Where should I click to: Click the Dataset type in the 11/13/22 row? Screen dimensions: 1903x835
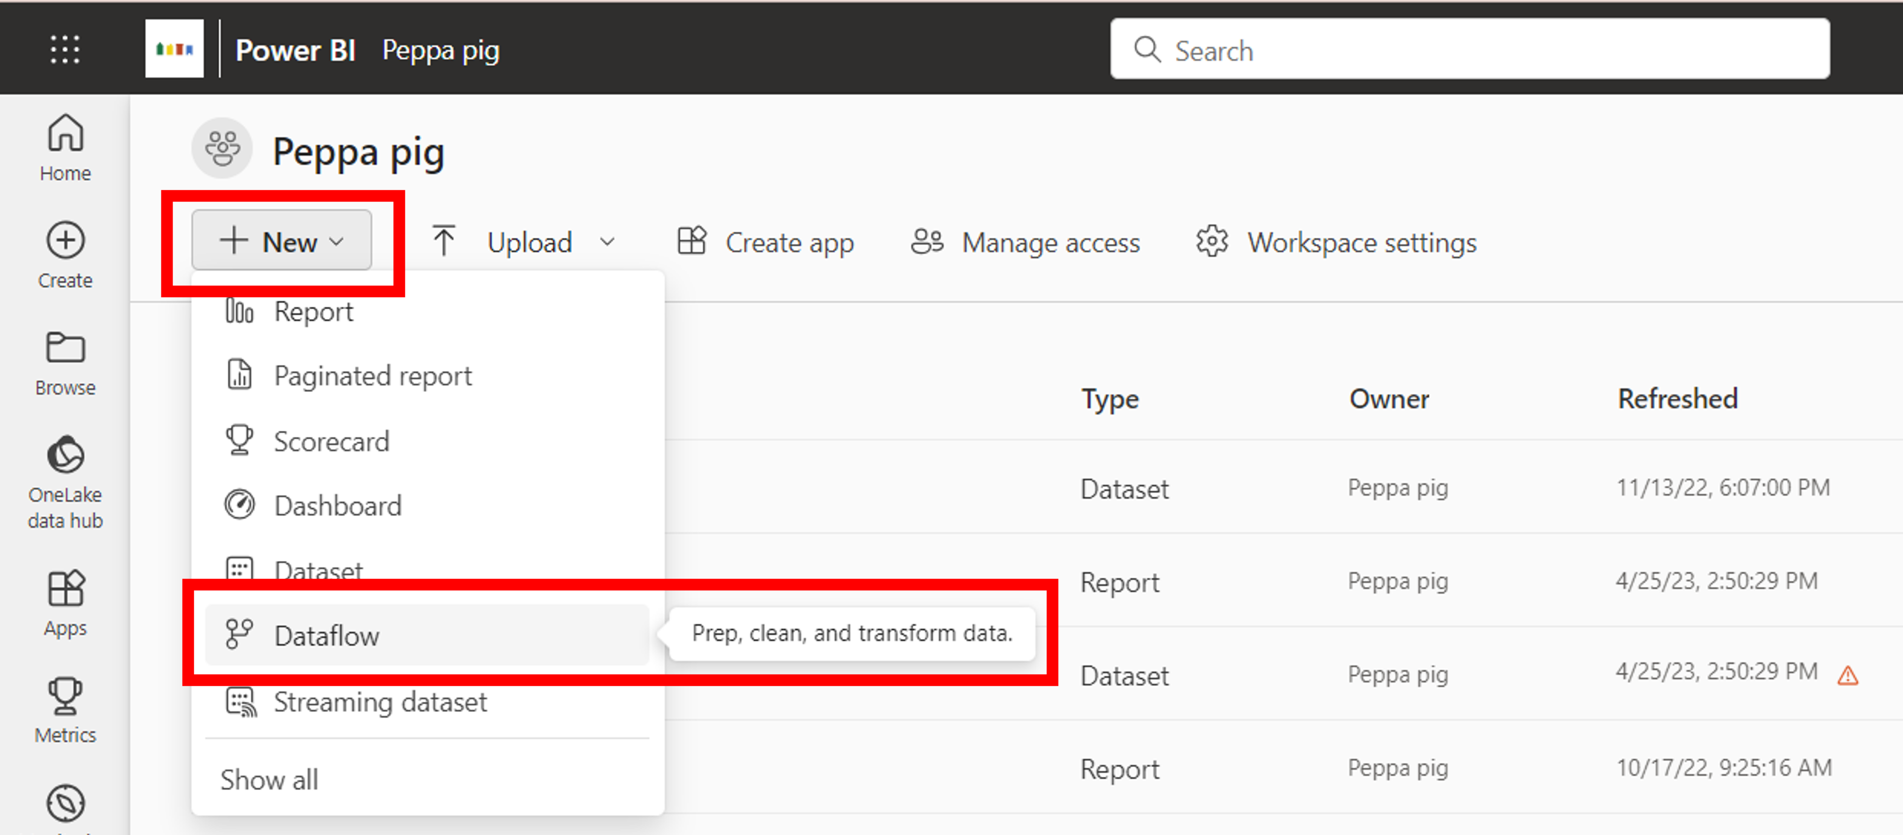coord(1124,489)
